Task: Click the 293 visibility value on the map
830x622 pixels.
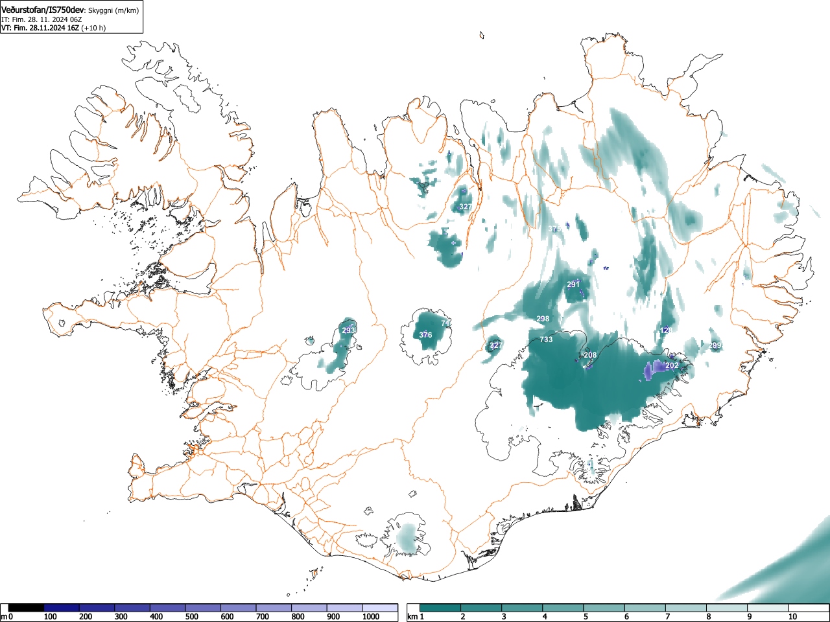Action: (x=348, y=330)
